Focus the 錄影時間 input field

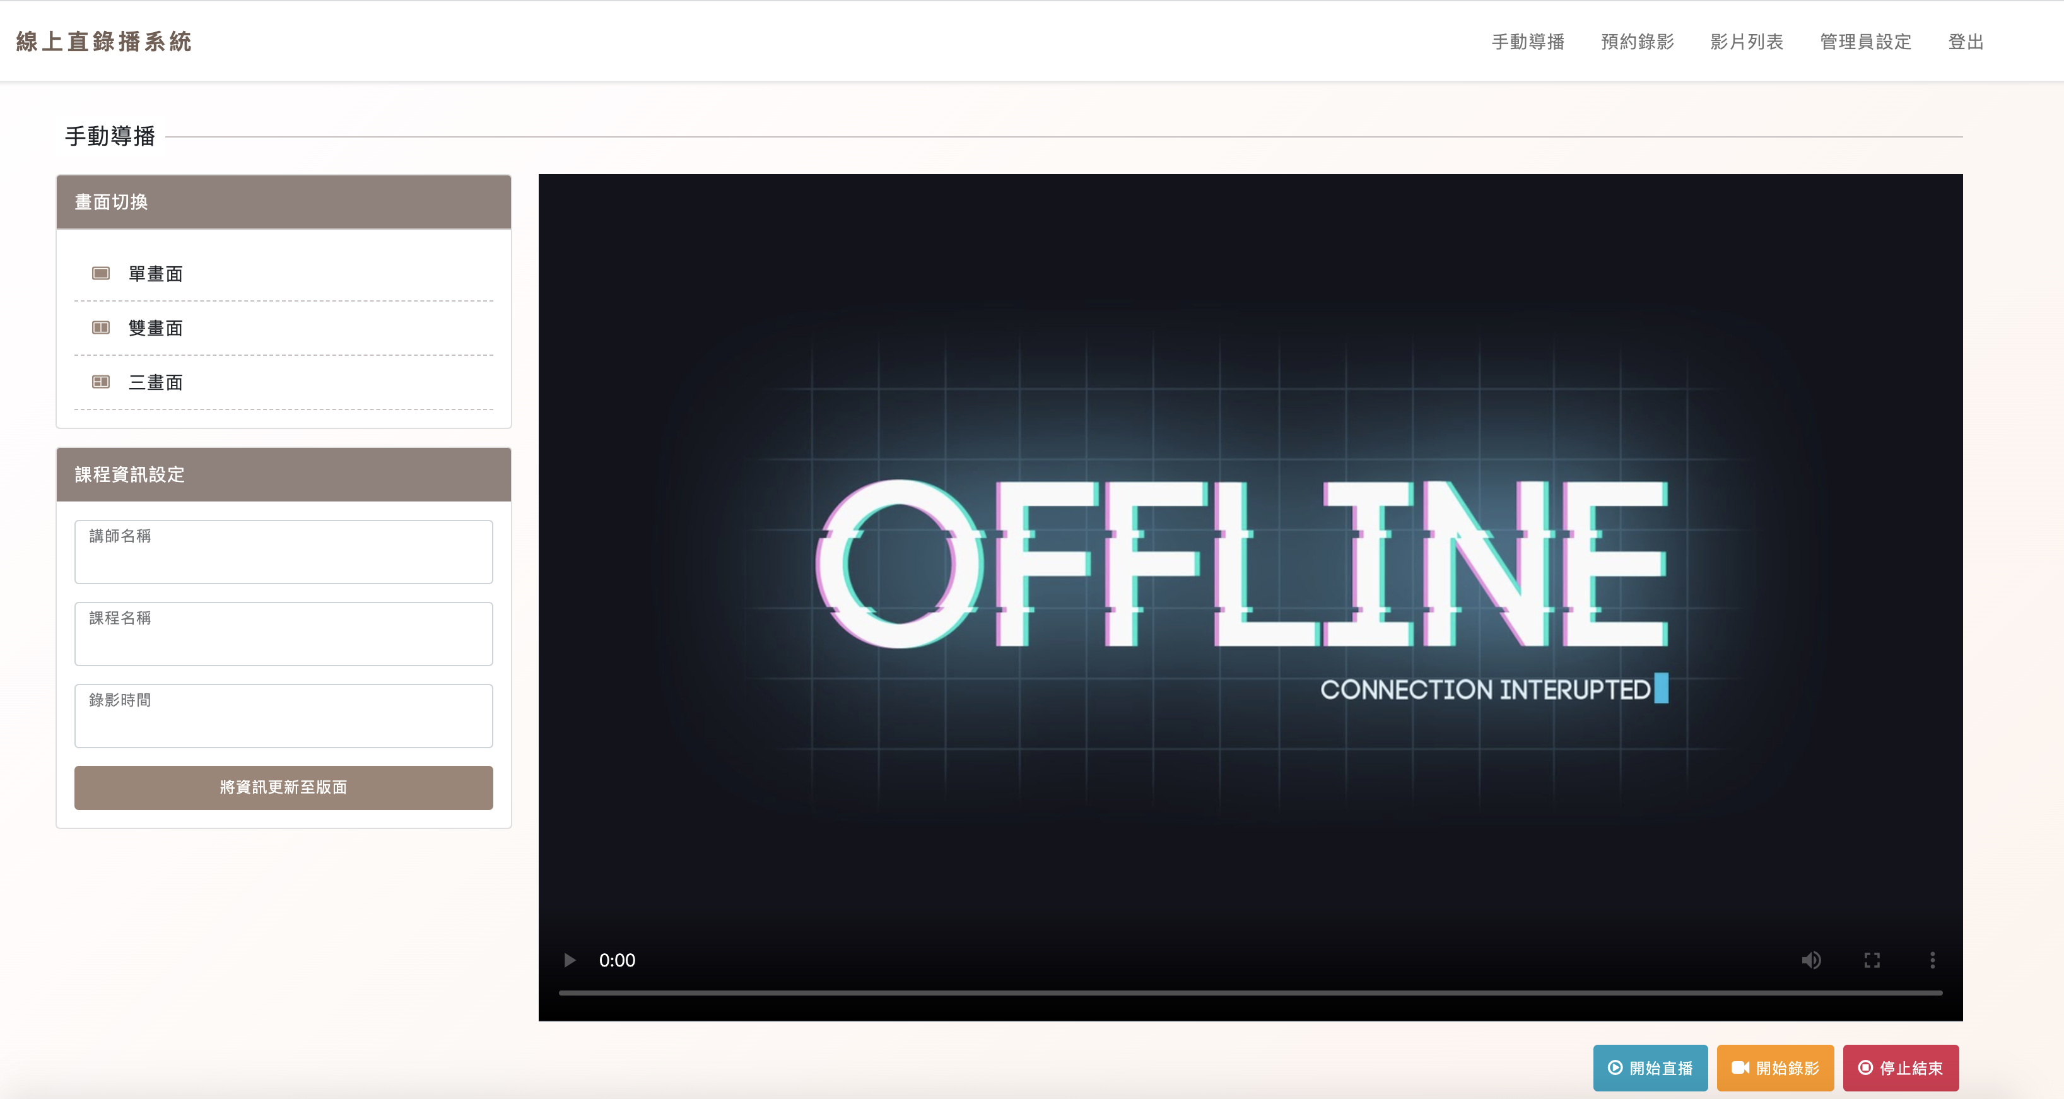[x=284, y=716]
